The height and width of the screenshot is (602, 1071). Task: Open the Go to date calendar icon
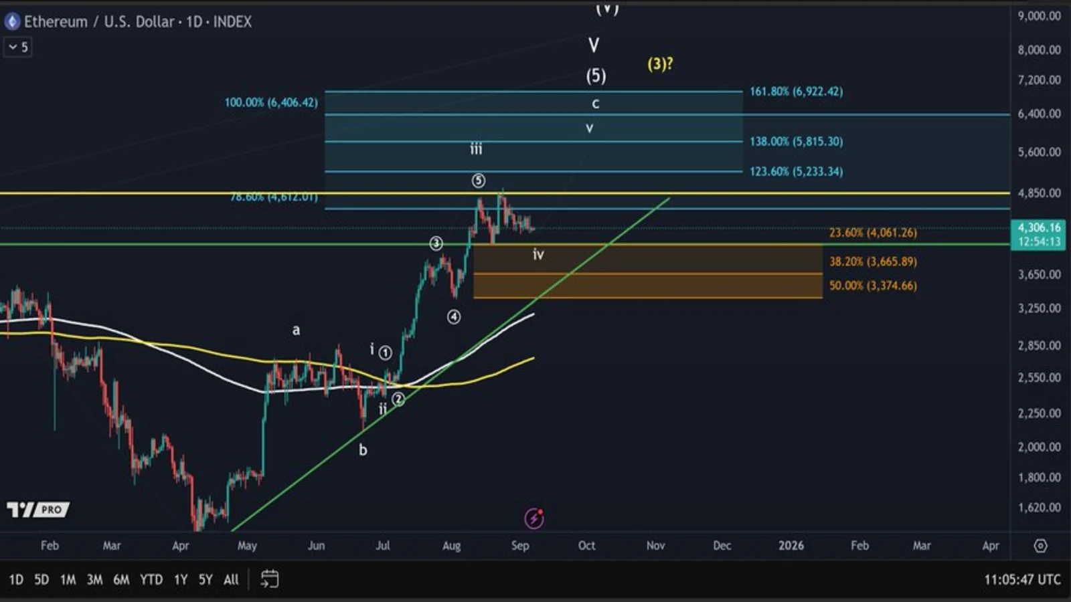[x=269, y=579]
